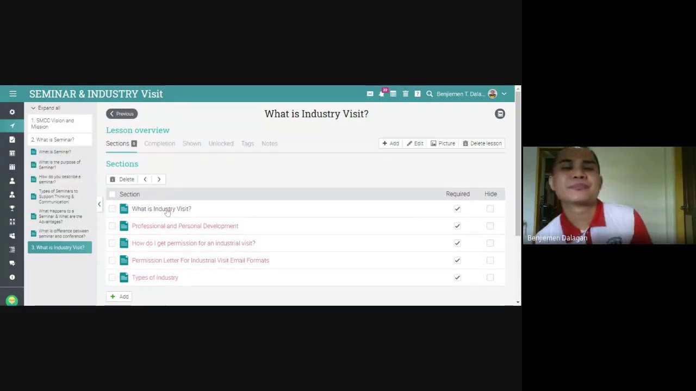Click Benjiemen Dalagan webcam thumbnail
Image resolution: width=696 pixels, height=391 pixels.
tap(609, 195)
